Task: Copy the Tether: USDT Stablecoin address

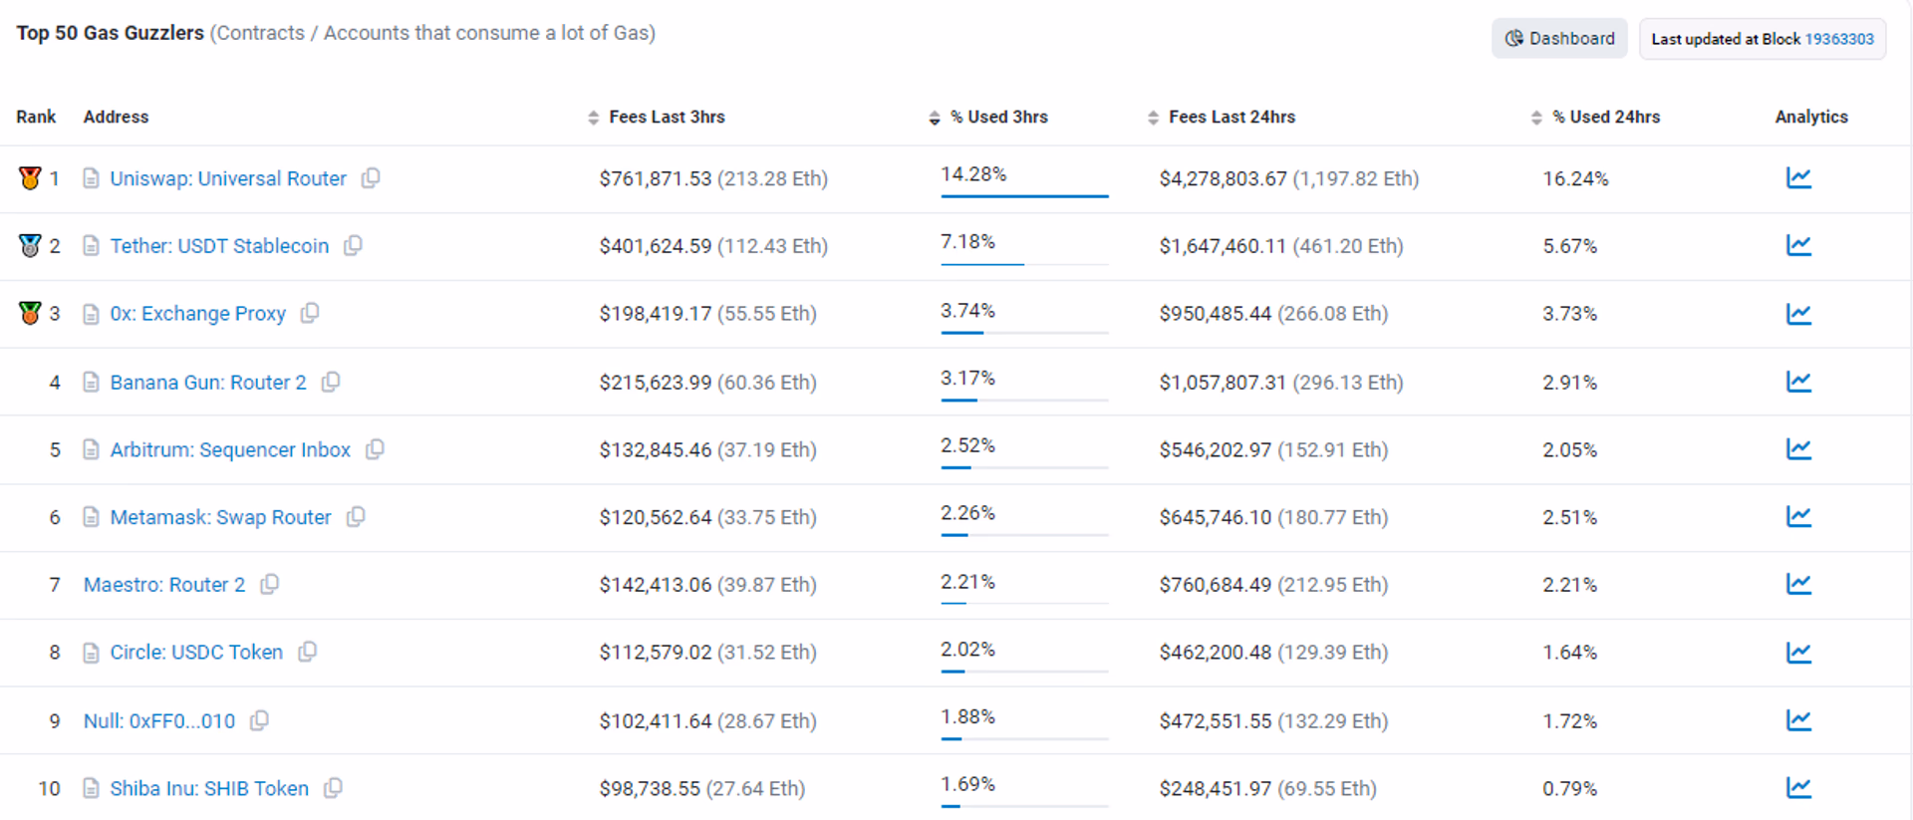Action: coord(353,246)
